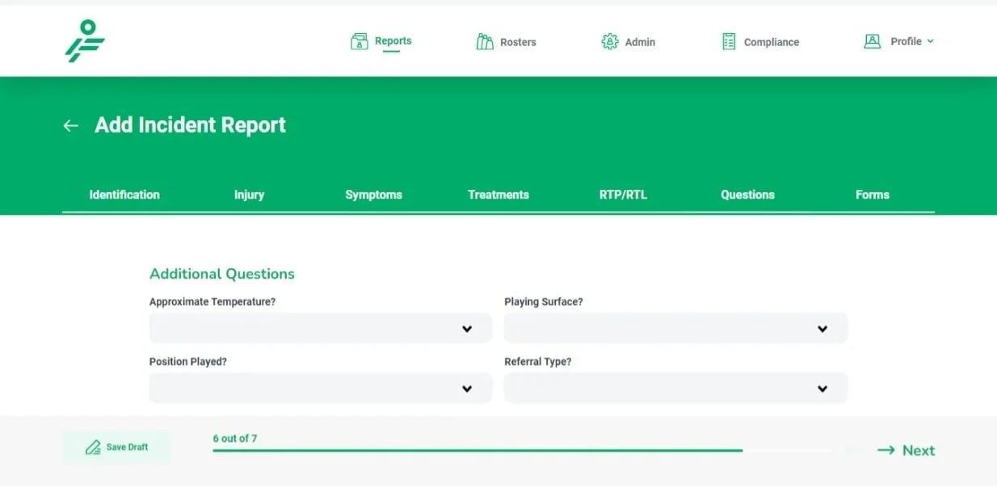The height and width of the screenshot is (487, 997).
Task: Select the RTP/RTL tab
Action: (x=623, y=195)
